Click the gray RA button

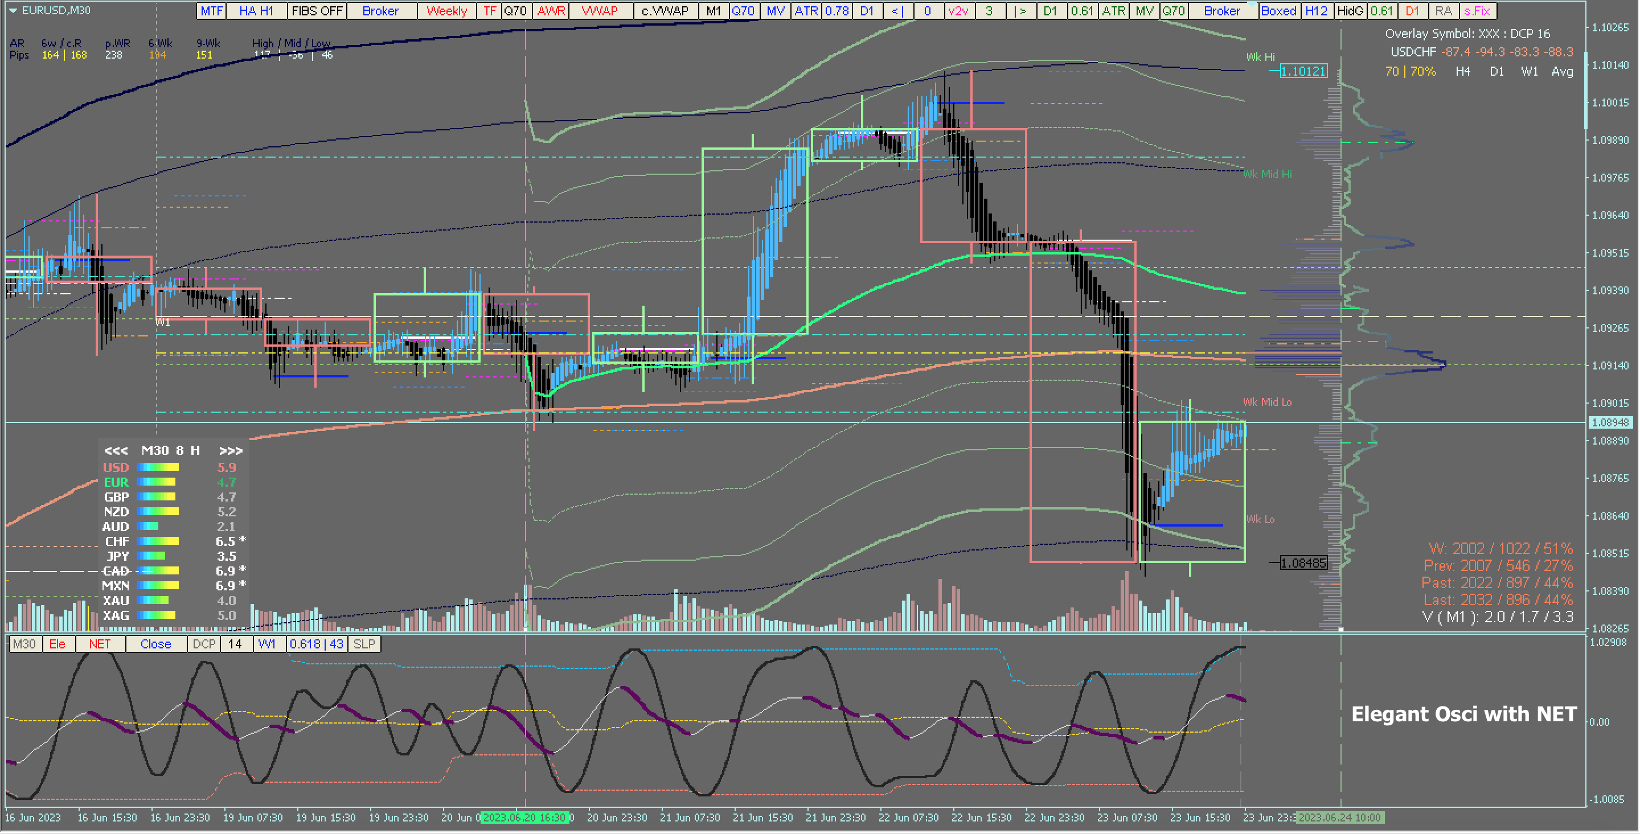click(1444, 11)
